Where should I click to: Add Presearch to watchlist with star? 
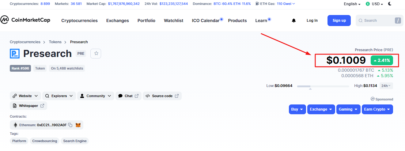coord(96,53)
